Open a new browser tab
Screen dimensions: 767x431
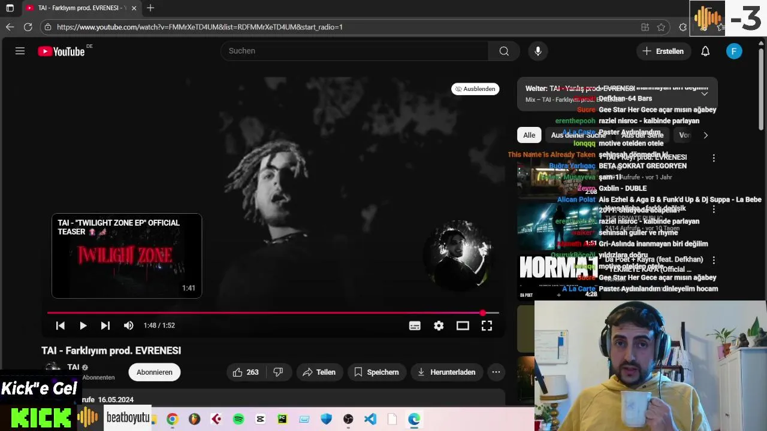(x=150, y=8)
